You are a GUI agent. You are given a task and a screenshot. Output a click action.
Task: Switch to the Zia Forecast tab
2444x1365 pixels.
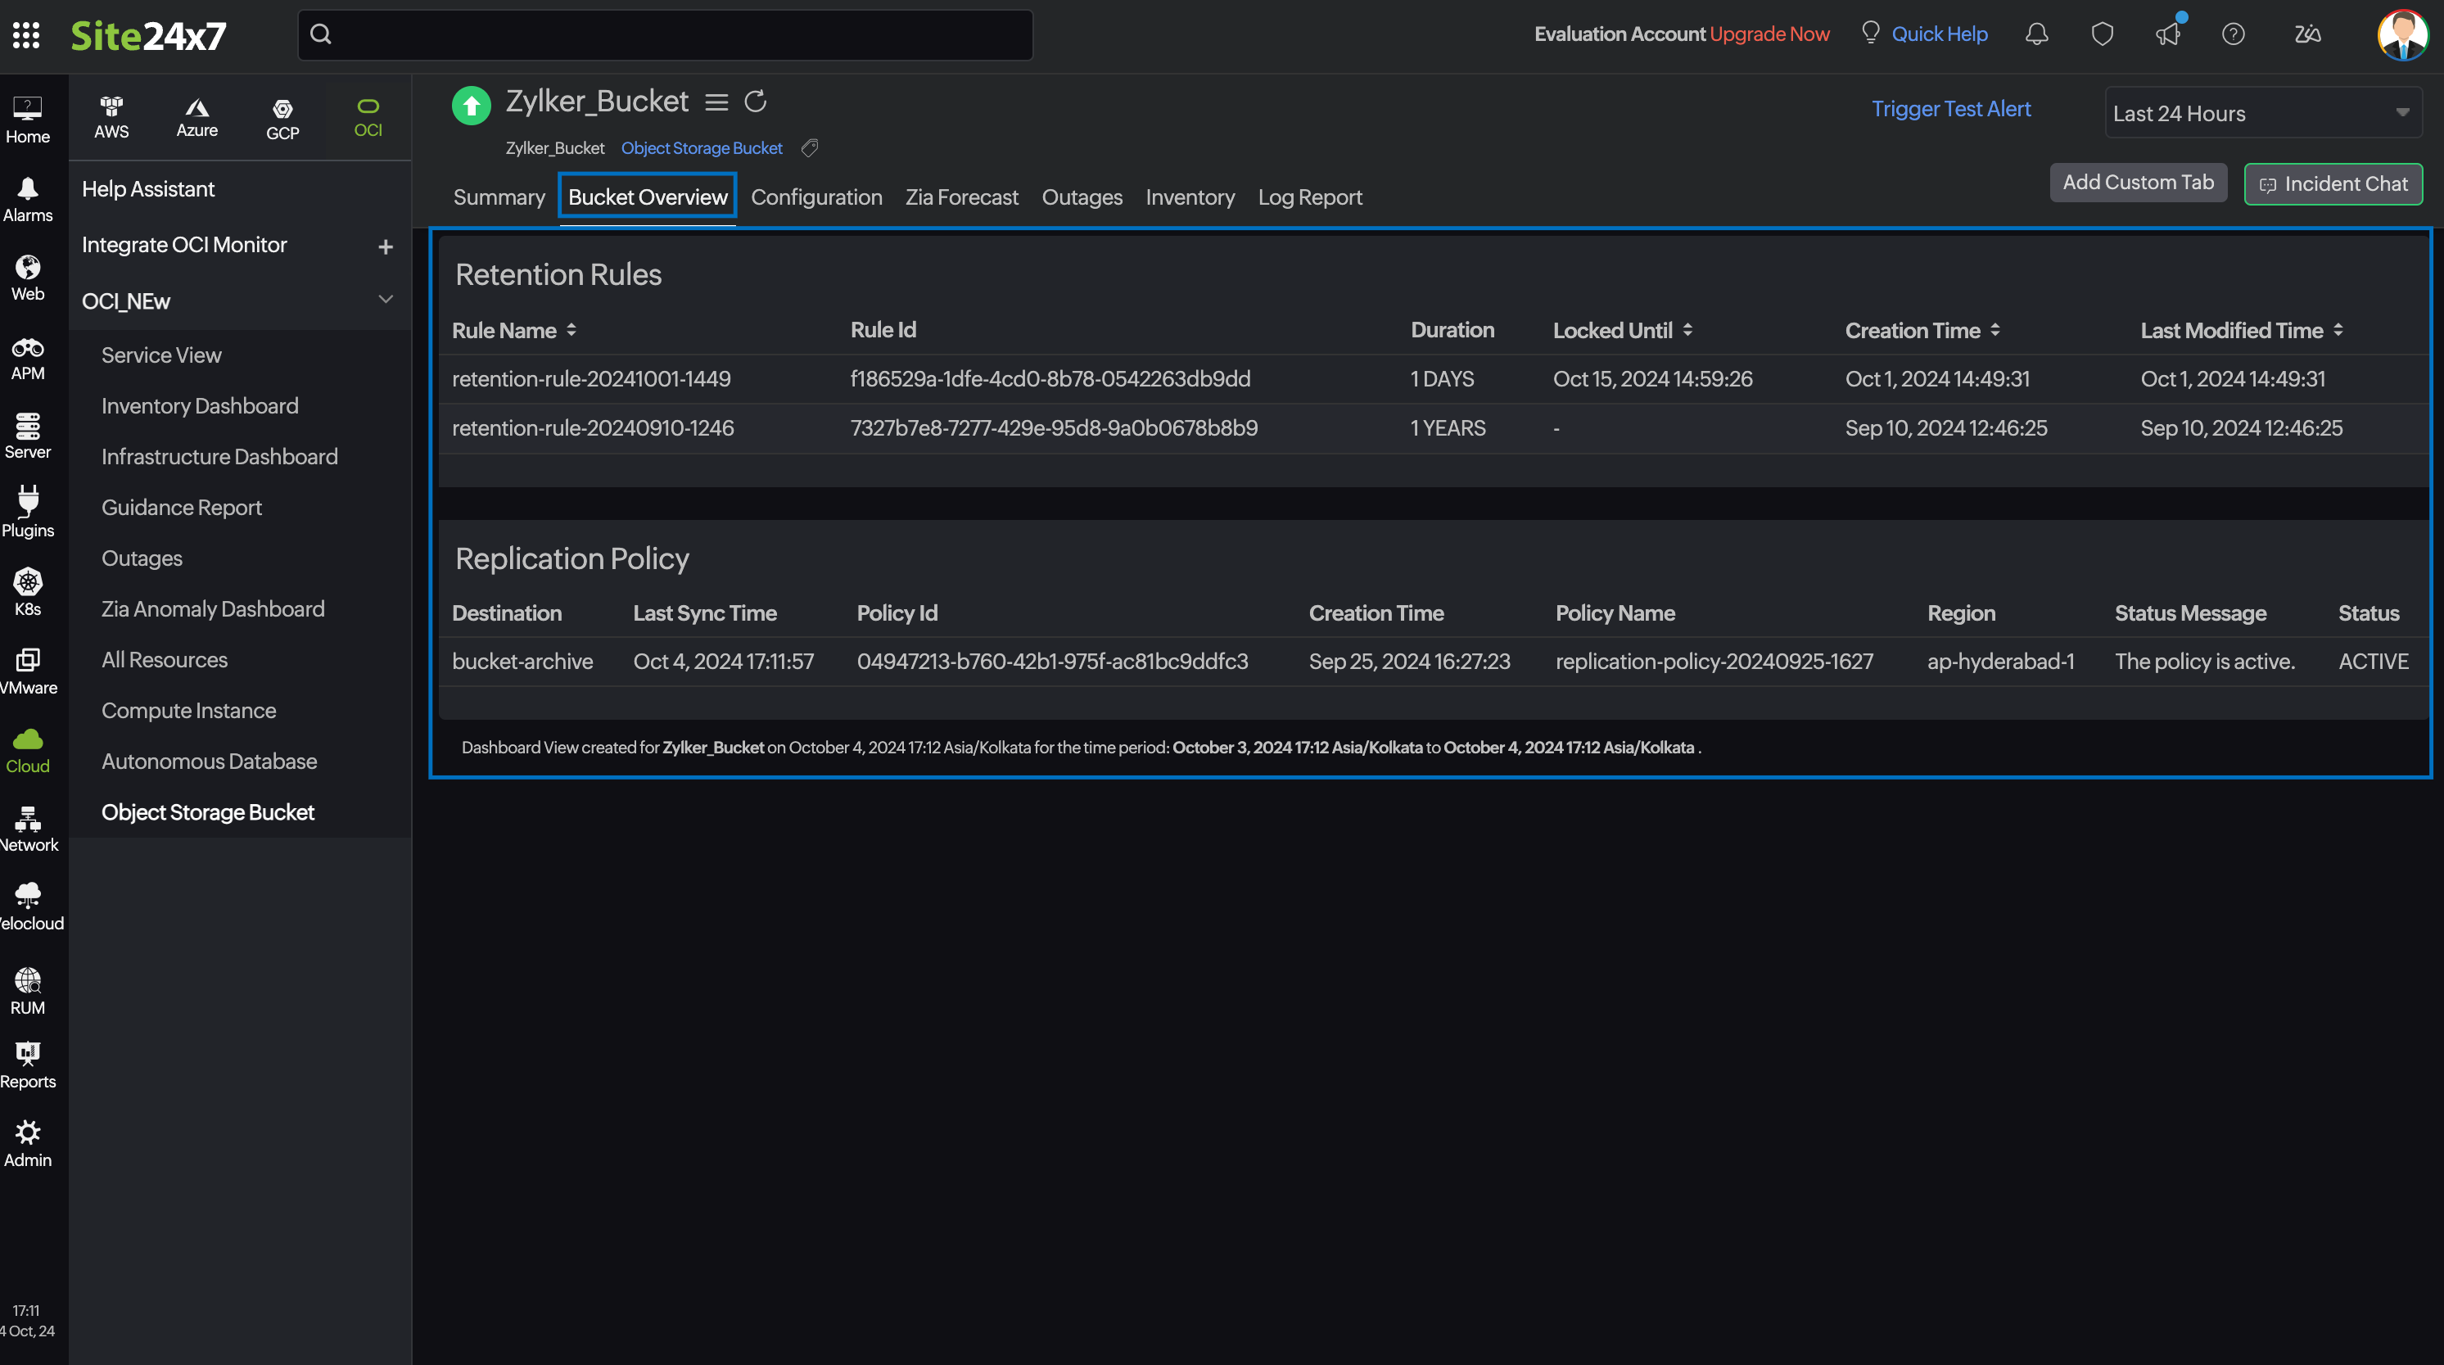click(x=961, y=197)
